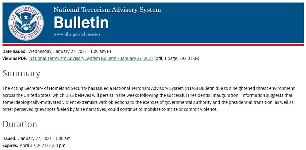Open the January 27, 2021 bulletin PDF link
The height and width of the screenshot is (150, 306).
pyautogui.click(x=91, y=58)
